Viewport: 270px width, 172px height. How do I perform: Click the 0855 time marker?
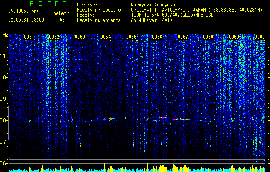point(131,37)
